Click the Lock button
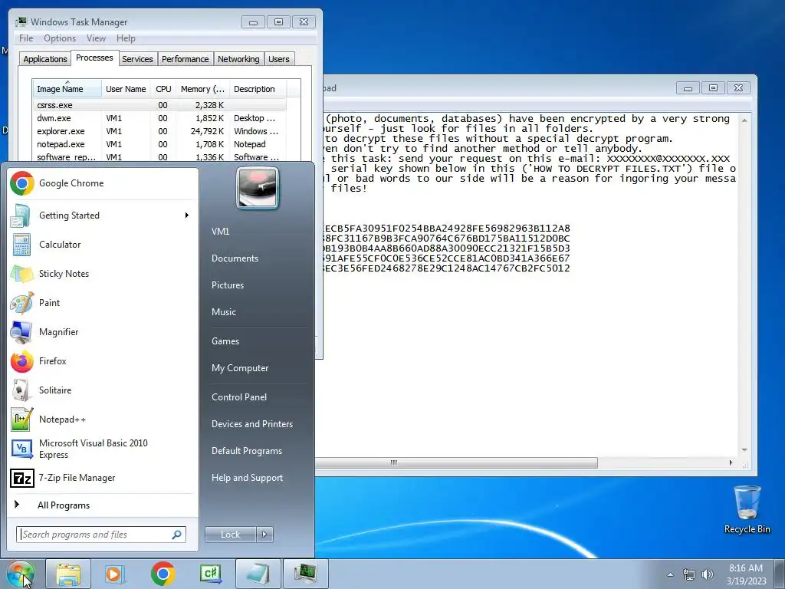 [x=230, y=535]
